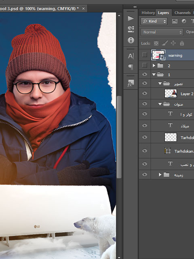Open the Styles fx panel icon
This screenshot has height=259, width=194.
[131, 83]
